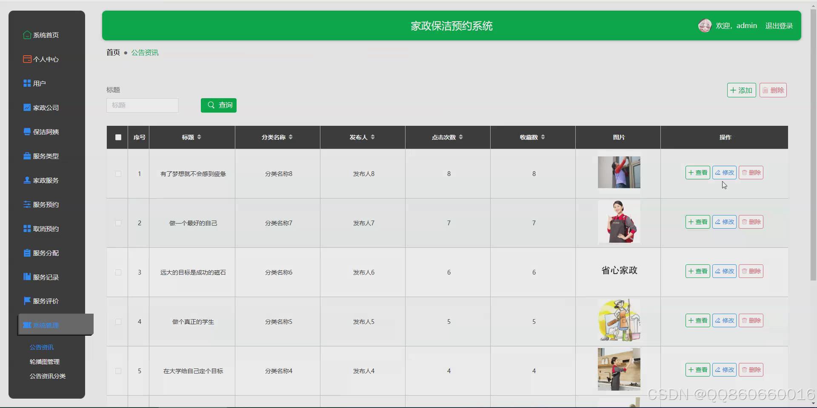Click the 标题 search input field

143,105
